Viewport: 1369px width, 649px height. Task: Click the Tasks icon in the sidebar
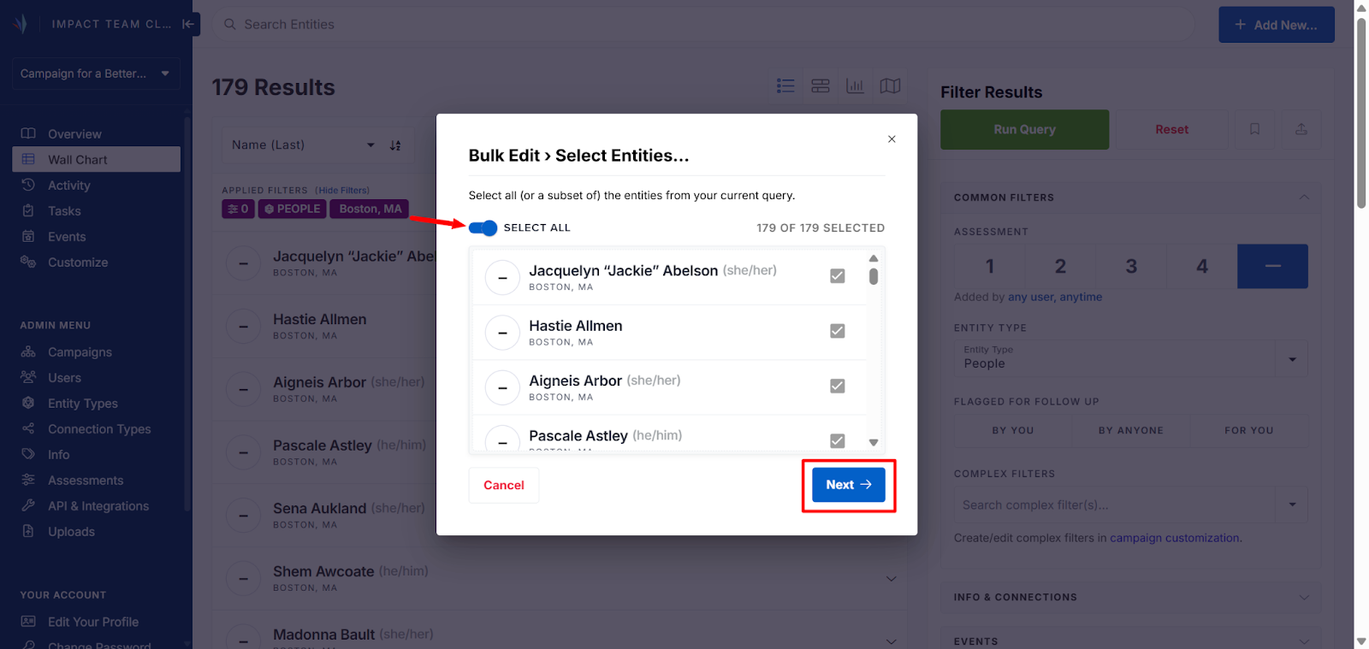28,210
